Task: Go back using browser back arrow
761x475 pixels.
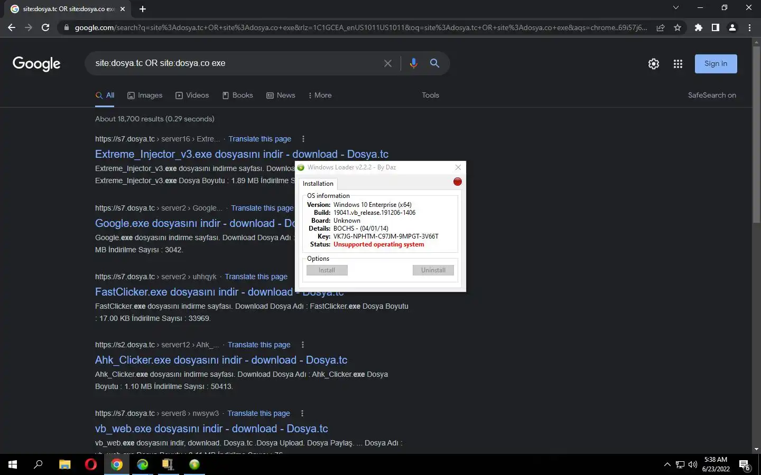Action: (x=12, y=27)
